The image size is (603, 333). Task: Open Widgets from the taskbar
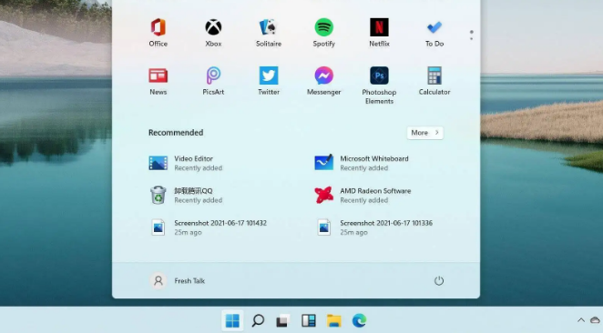(309, 320)
